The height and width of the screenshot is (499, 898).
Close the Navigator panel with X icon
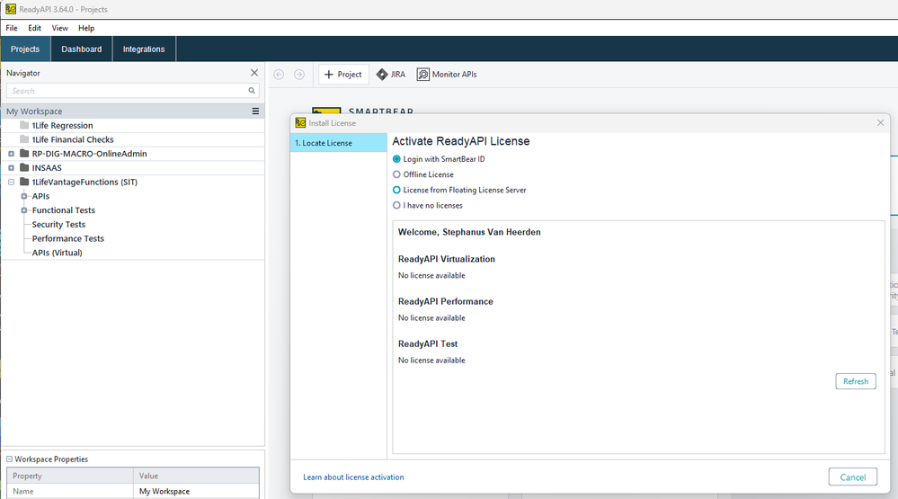(253, 73)
